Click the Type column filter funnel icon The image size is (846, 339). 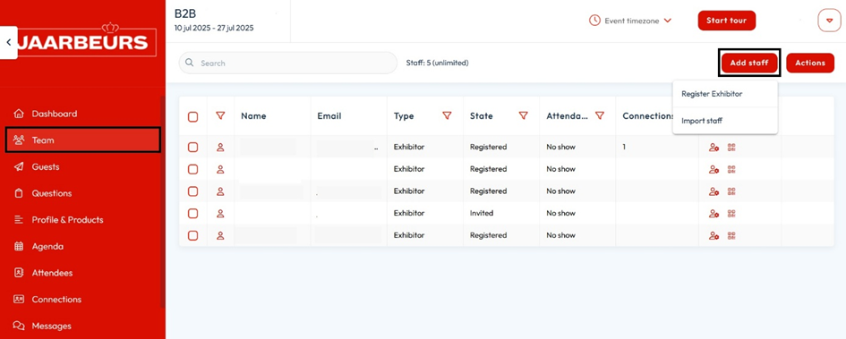(447, 116)
